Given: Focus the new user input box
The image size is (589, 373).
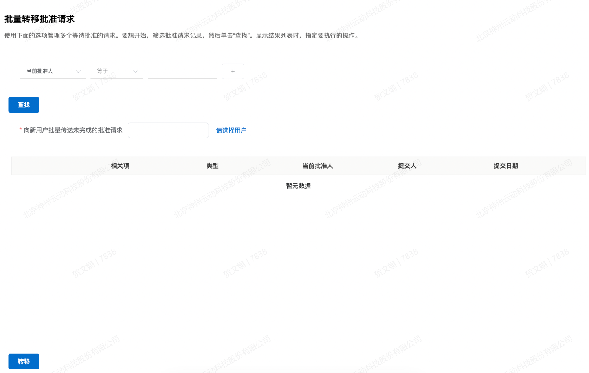Looking at the screenshot, I should 168,130.
